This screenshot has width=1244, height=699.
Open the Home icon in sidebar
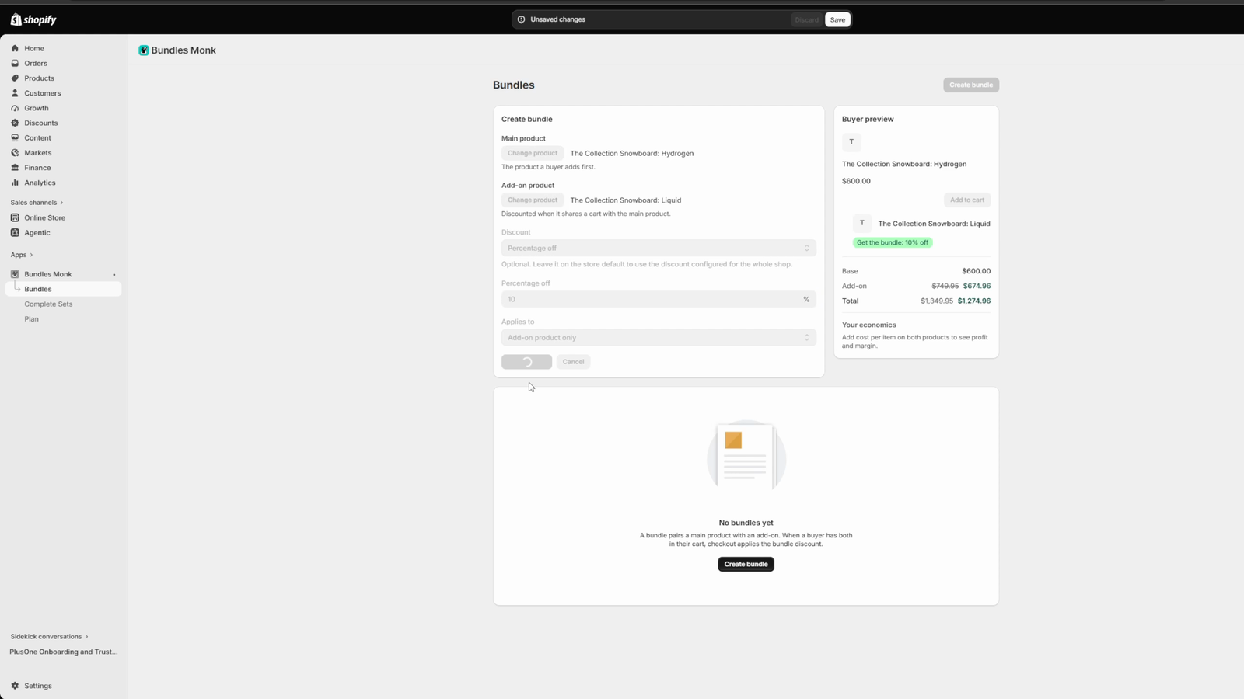point(15,48)
